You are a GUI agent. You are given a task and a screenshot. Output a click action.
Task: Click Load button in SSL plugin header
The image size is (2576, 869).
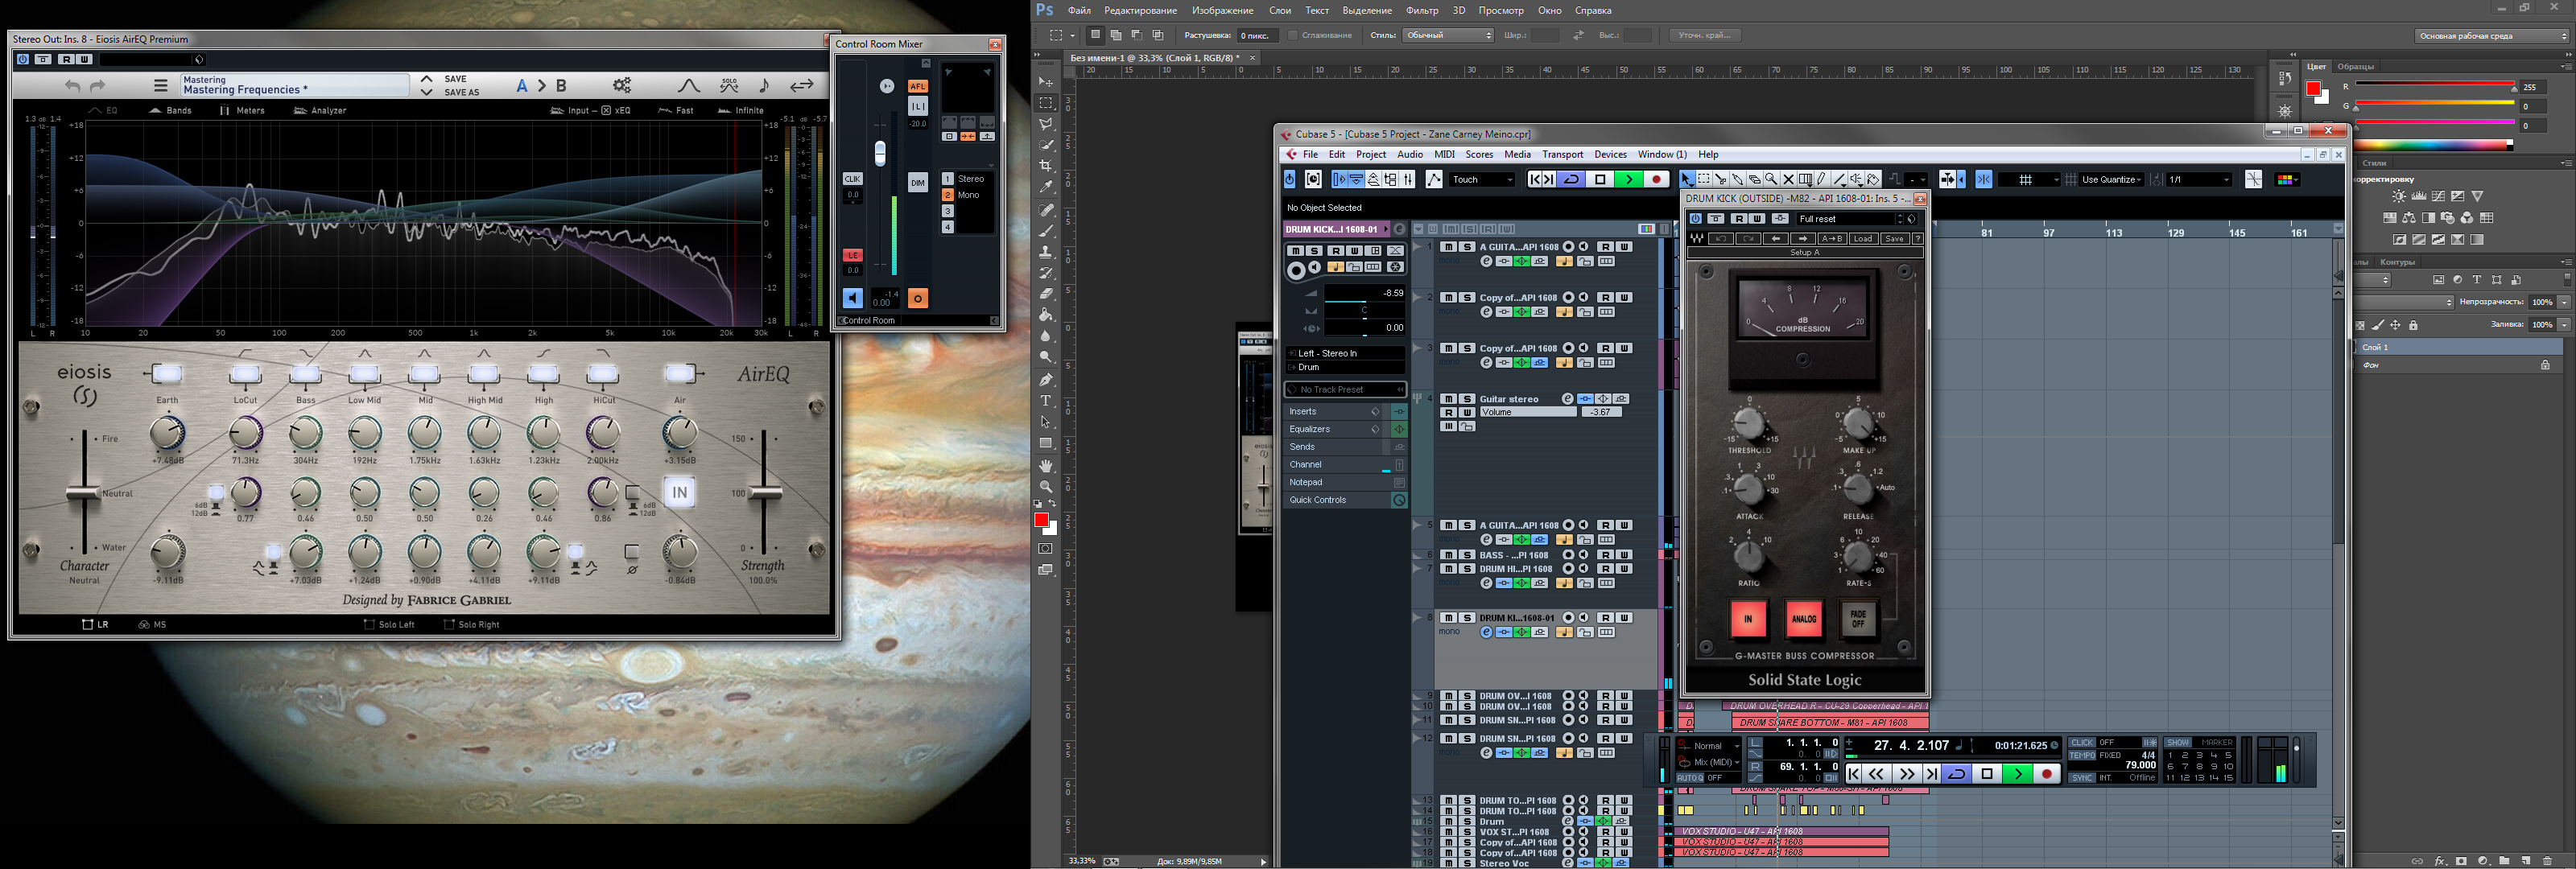click(x=1864, y=239)
